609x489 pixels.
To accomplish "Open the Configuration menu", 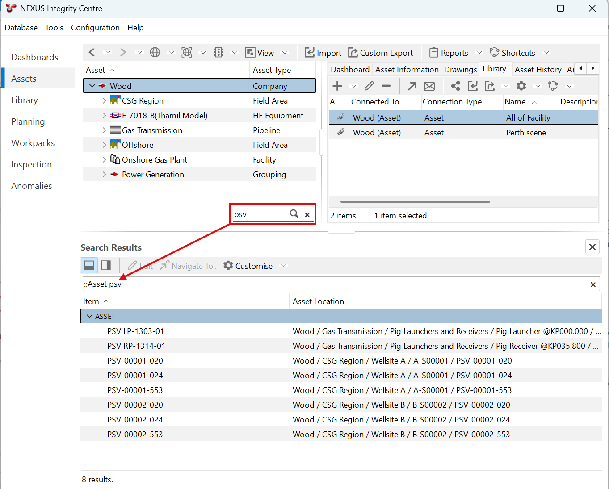I will 95,28.
